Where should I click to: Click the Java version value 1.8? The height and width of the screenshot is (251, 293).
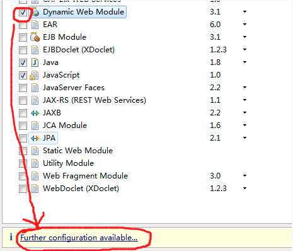[215, 62]
